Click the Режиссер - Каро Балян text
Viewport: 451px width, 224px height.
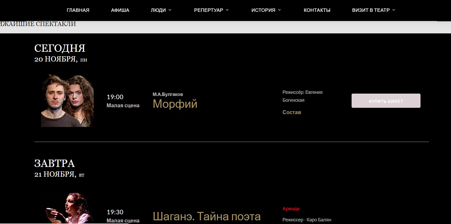click(307, 220)
